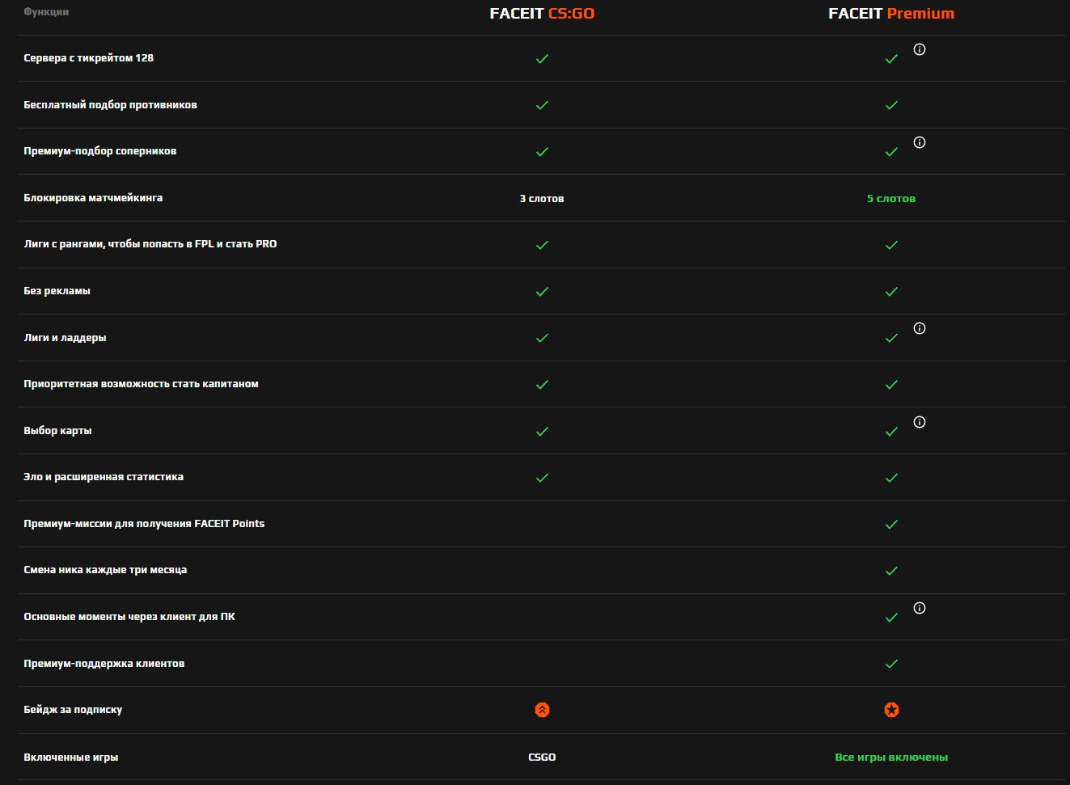Click CS:GO checkmark in Без рекламы row
Image resolution: width=1070 pixels, height=785 pixels.
click(542, 292)
